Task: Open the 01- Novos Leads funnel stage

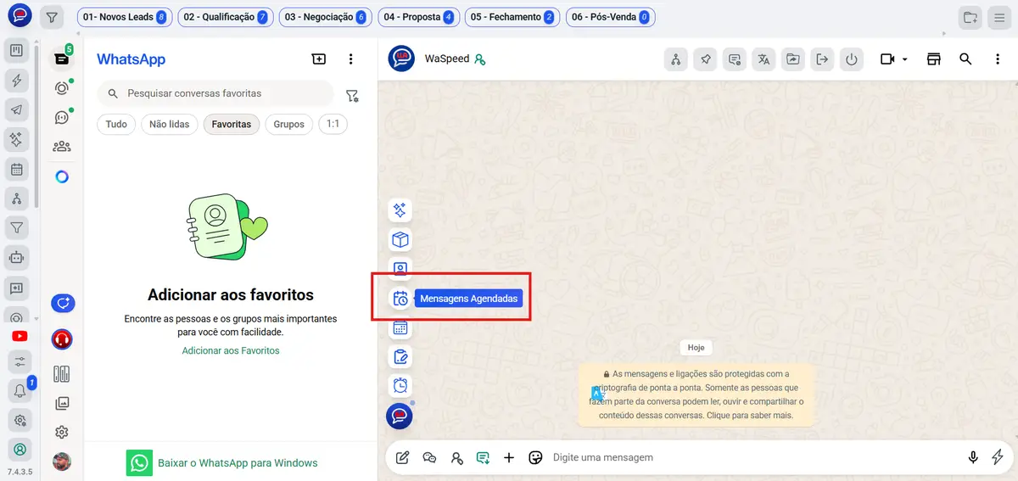Action: tap(126, 17)
